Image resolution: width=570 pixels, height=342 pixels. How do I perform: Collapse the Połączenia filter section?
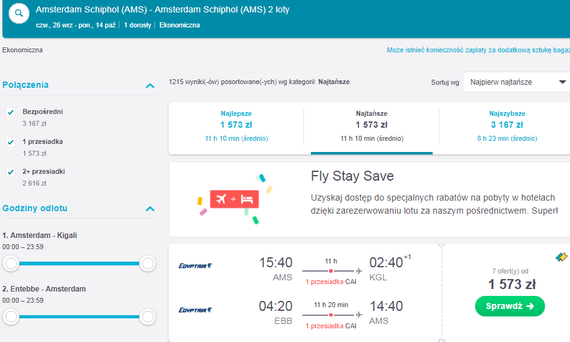coord(150,85)
